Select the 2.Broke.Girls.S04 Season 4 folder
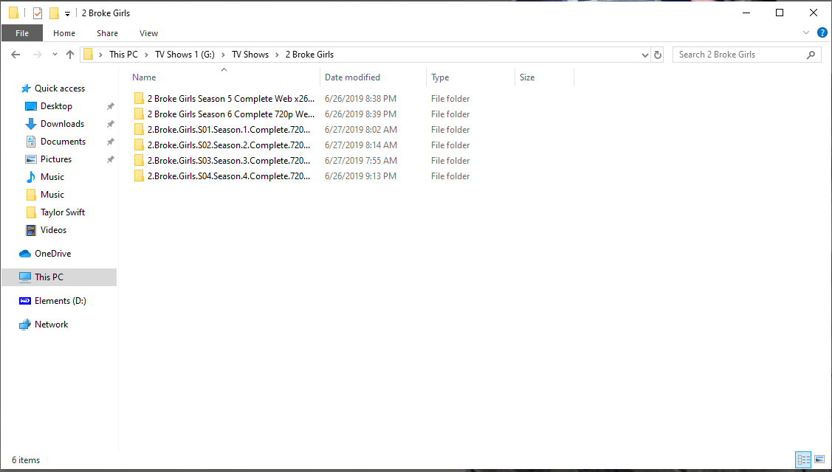 point(229,176)
